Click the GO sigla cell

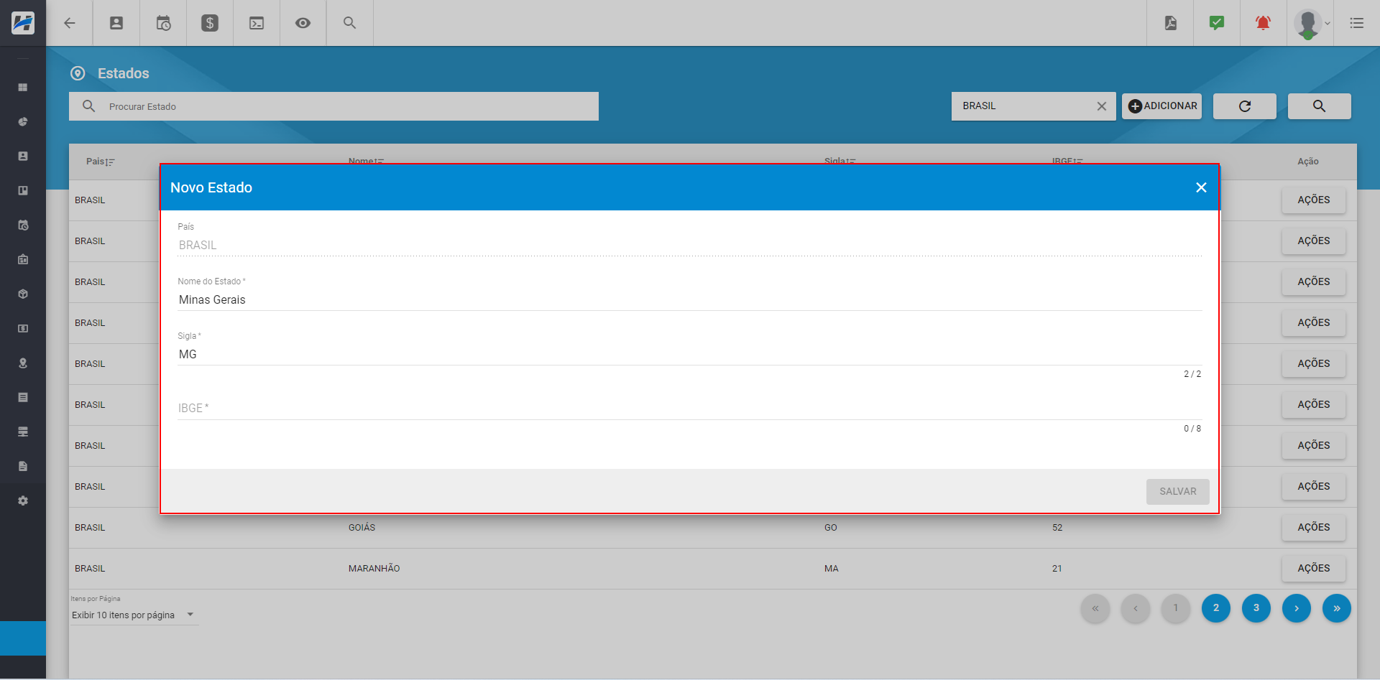coord(831,527)
